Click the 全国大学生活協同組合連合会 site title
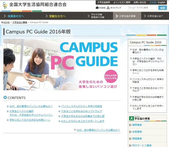 click(x=38, y=4)
